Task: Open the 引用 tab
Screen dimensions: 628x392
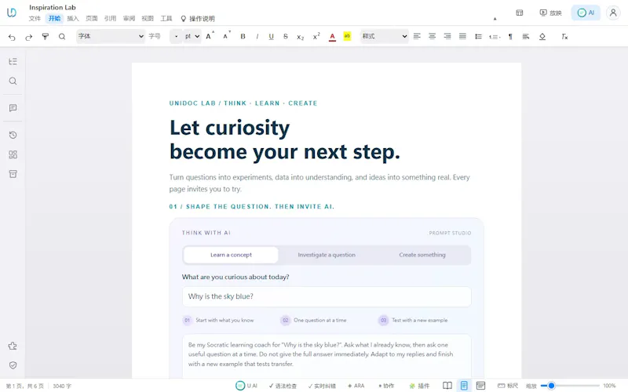Action: click(110, 18)
